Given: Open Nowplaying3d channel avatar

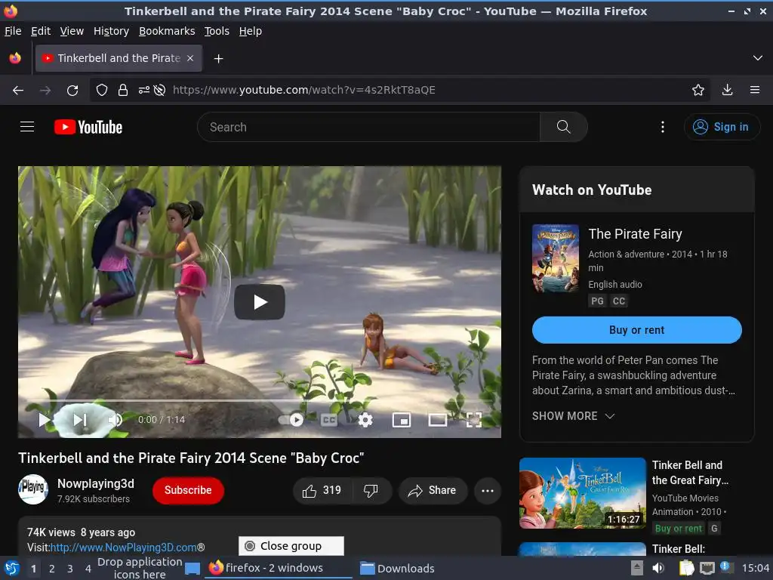Looking at the screenshot, I should pos(33,489).
